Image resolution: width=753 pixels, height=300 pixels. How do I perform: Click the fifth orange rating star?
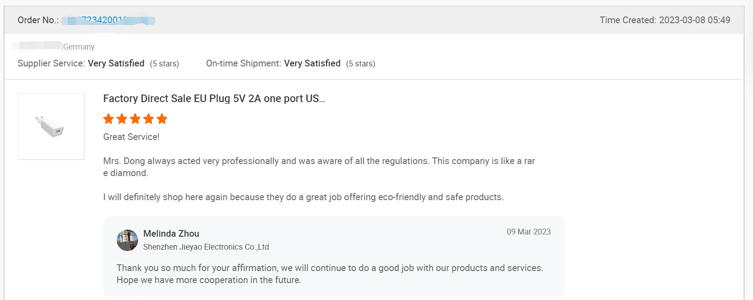162,119
